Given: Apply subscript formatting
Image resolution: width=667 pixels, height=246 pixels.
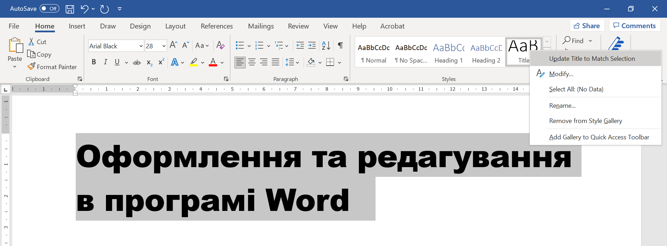Looking at the screenshot, I should point(149,62).
